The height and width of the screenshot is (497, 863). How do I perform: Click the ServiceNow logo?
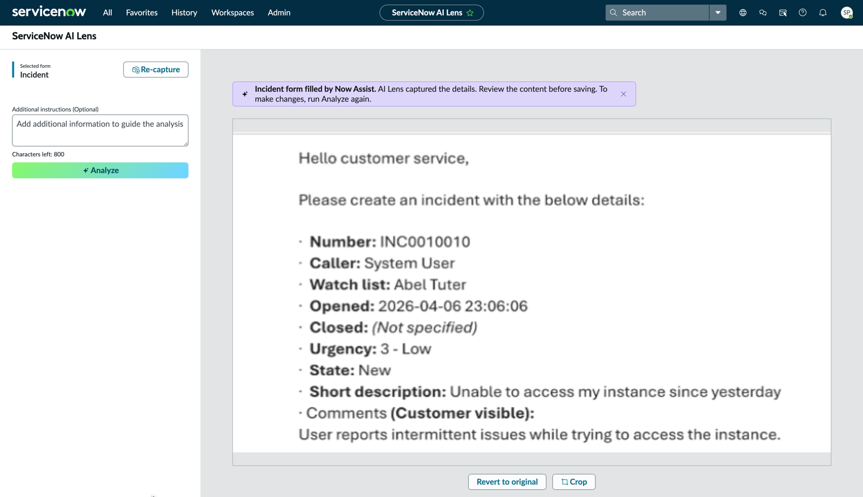point(49,12)
